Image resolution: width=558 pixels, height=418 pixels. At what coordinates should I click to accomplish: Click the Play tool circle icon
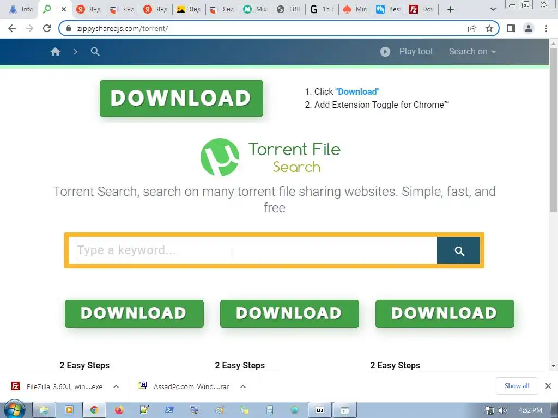point(385,52)
